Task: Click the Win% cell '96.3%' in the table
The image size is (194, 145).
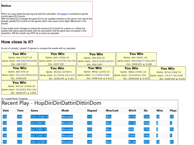Action: point(132,142)
